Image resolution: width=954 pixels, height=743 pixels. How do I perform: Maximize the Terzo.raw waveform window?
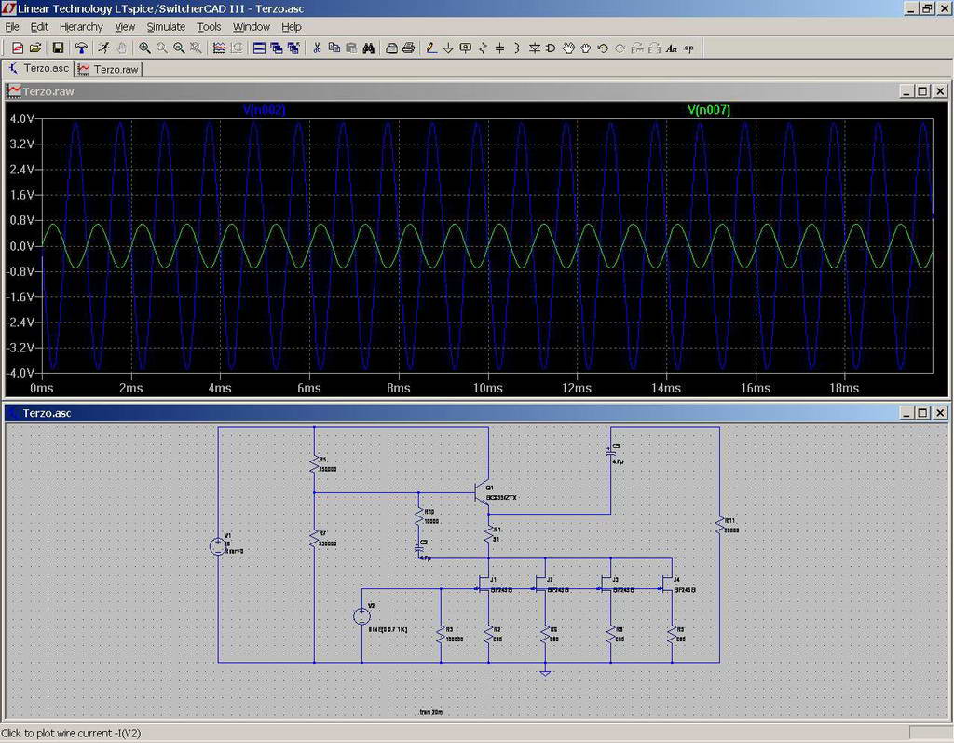click(922, 91)
